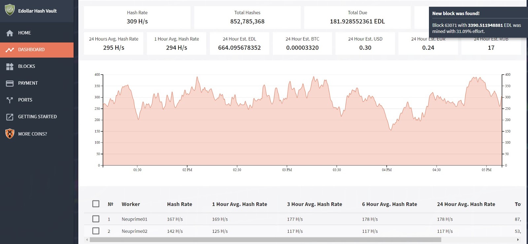Click the Neuprime02 worker name

[134, 231]
